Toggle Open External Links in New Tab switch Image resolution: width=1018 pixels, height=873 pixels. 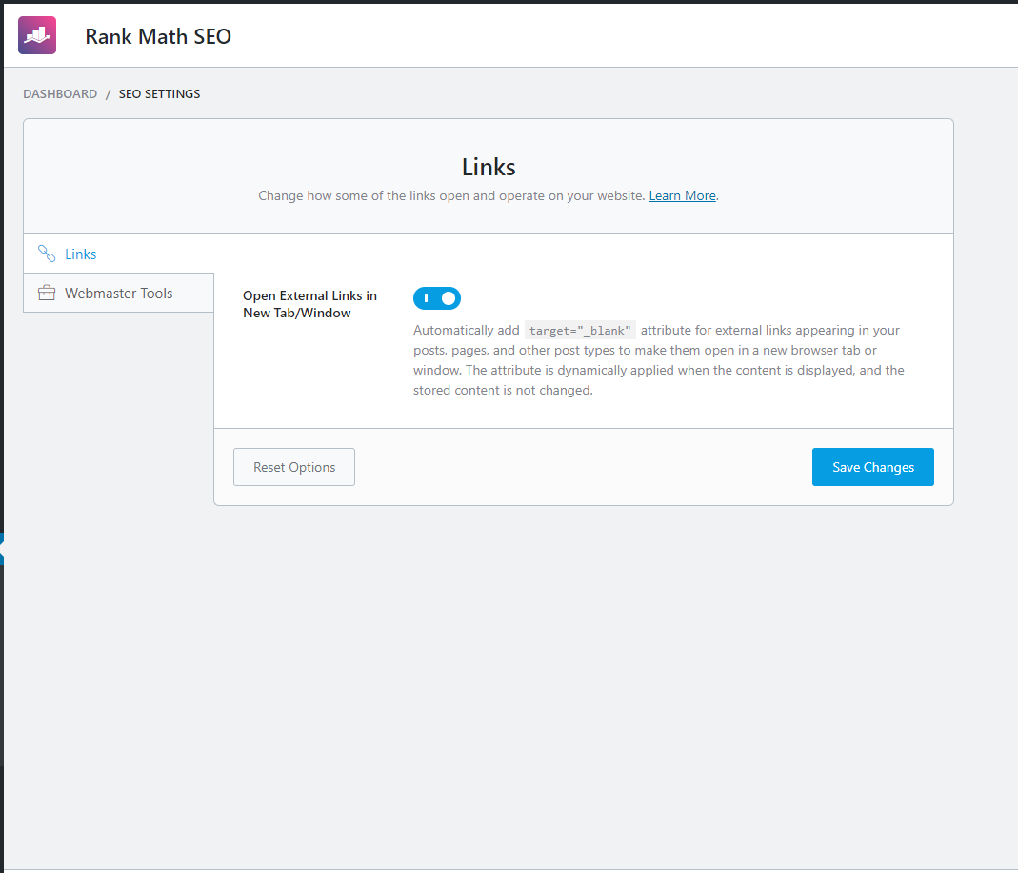(x=437, y=298)
